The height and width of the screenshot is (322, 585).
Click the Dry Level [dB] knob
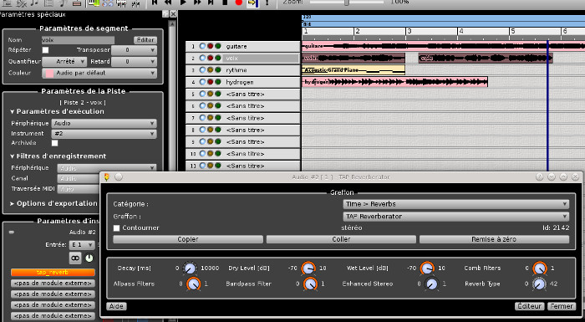pyautogui.click(x=308, y=268)
